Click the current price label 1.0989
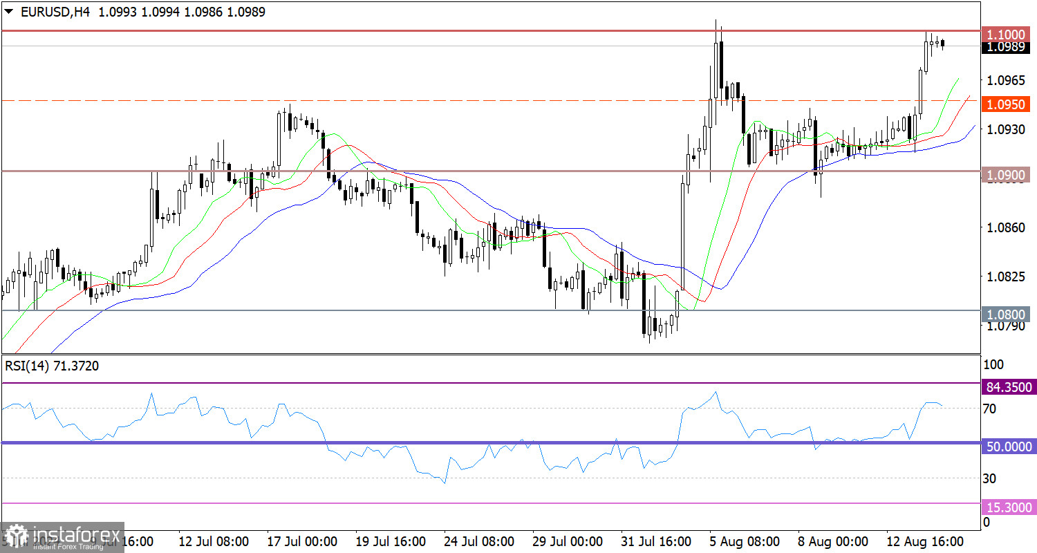Viewport: 1037px width, 553px height. click(x=1007, y=47)
